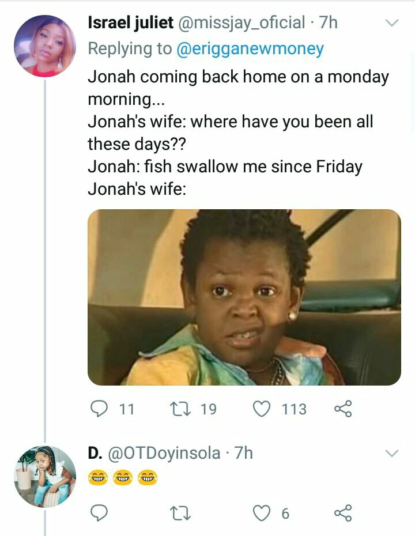This screenshot has height=536, width=415.
Task: Share D.'s emoji tweet
Action: [x=342, y=513]
